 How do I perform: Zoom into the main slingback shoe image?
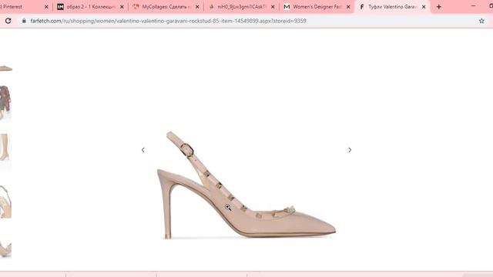(x=246, y=185)
